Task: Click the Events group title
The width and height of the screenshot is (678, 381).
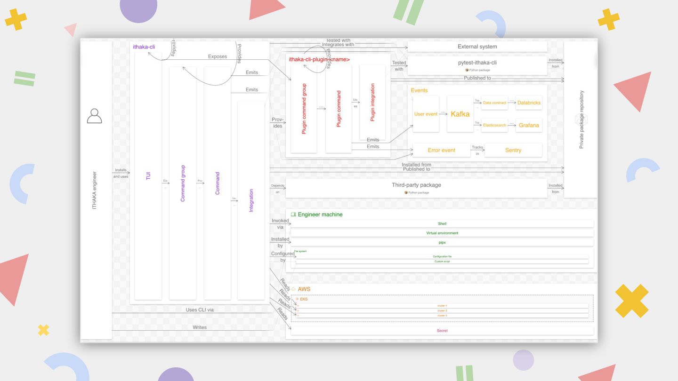Action: [419, 90]
